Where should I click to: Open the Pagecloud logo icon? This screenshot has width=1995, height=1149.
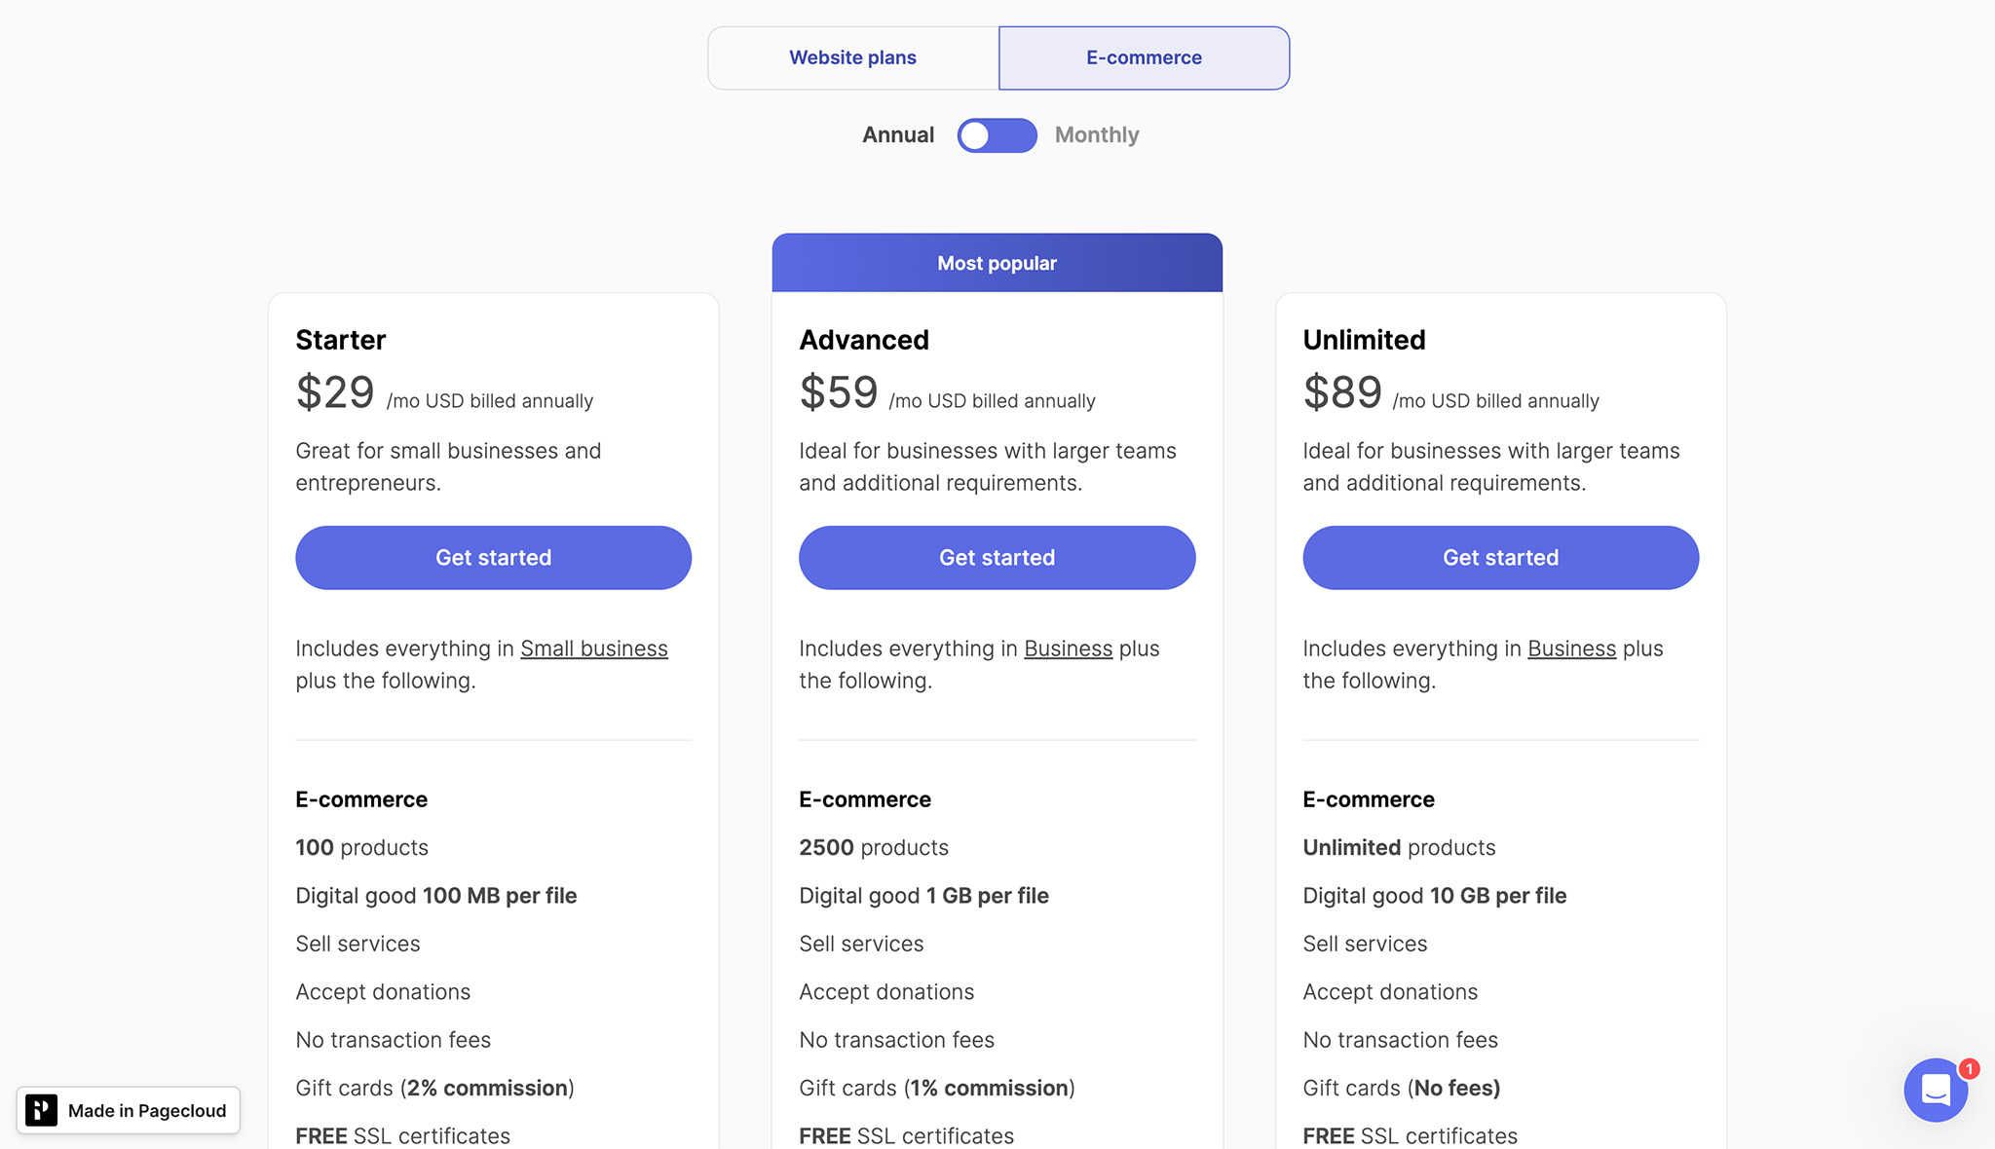[x=43, y=1109]
